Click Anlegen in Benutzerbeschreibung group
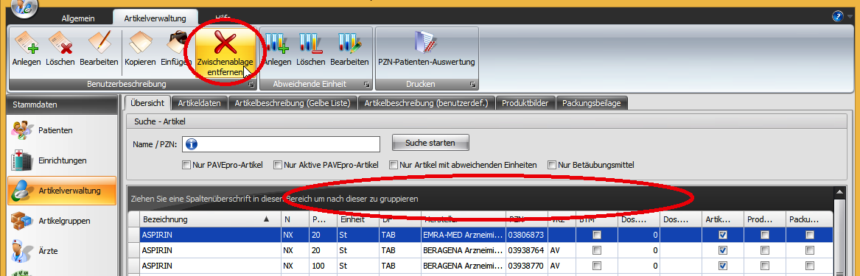The height and width of the screenshot is (276, 860). pos(27,49)
